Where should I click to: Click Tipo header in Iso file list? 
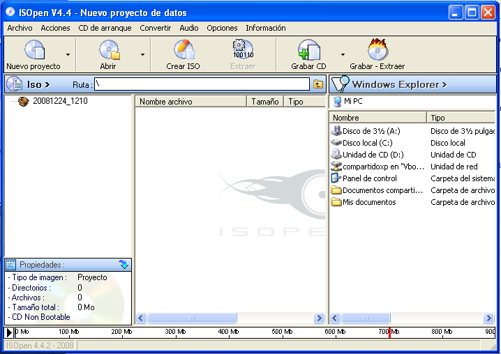point(304,102)
